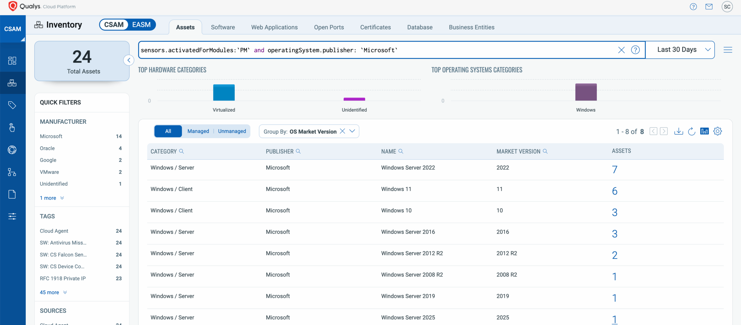The image size is (741, 325).
Task: Open the 3 assets for Windows 10
Action: tap(615, 212)
